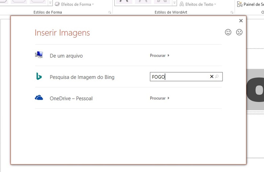
Task: Expand the Efeitos de Texto dropdown menu
Action: [215, 4]
